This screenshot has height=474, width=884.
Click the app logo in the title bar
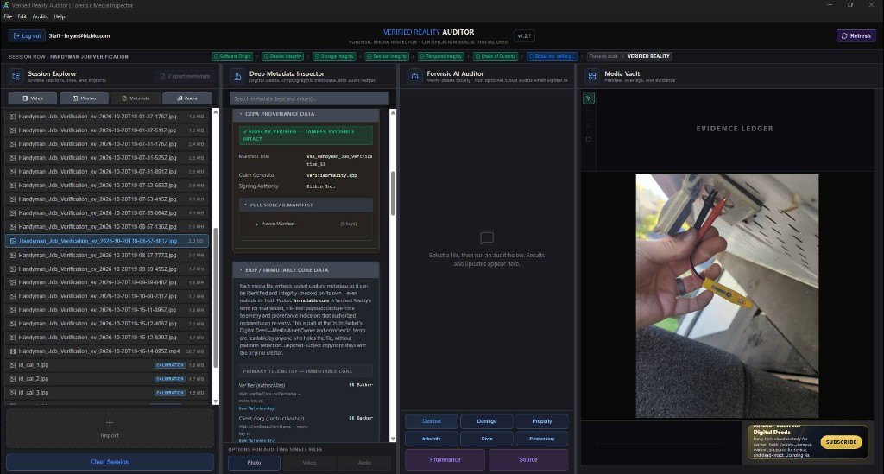point(6,5)
